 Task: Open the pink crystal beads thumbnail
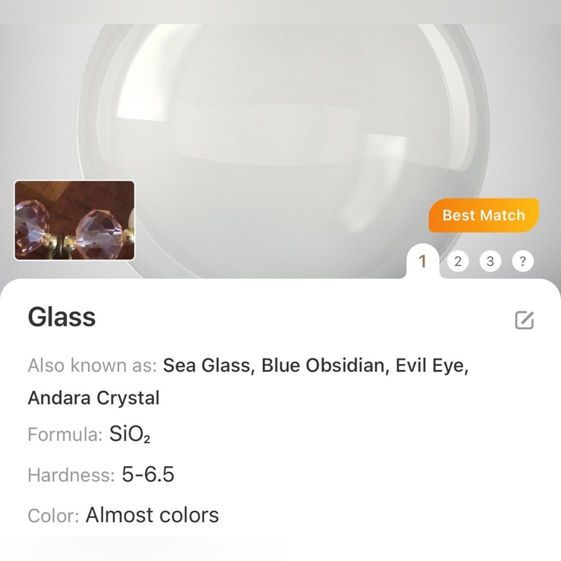(x=74, y=220)
